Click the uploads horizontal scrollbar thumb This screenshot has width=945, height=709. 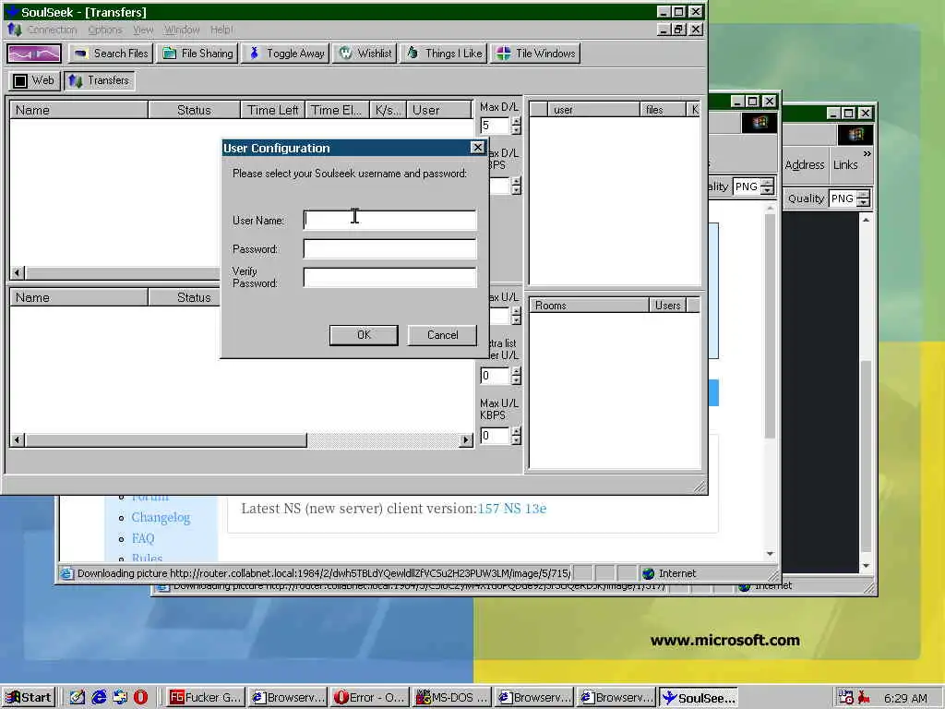tap(166, 440)
